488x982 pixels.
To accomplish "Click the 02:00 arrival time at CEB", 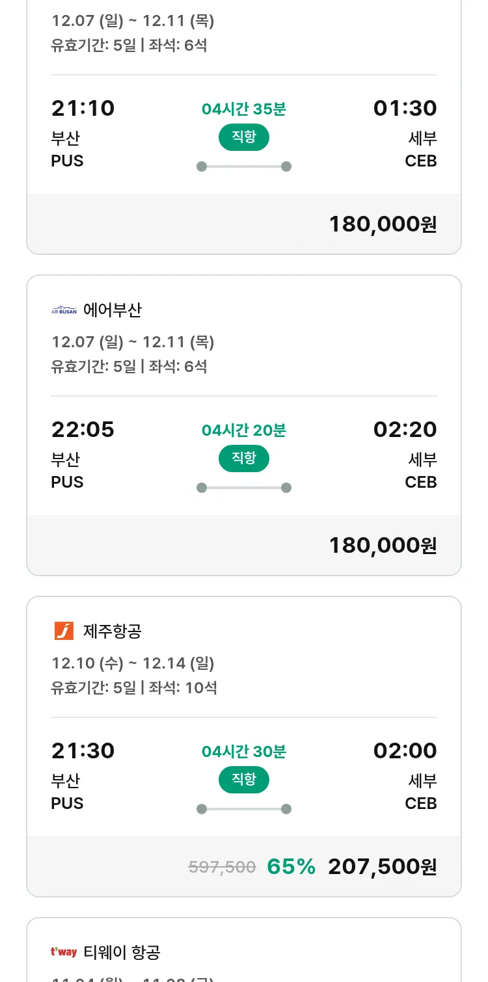I will point(405,751).
